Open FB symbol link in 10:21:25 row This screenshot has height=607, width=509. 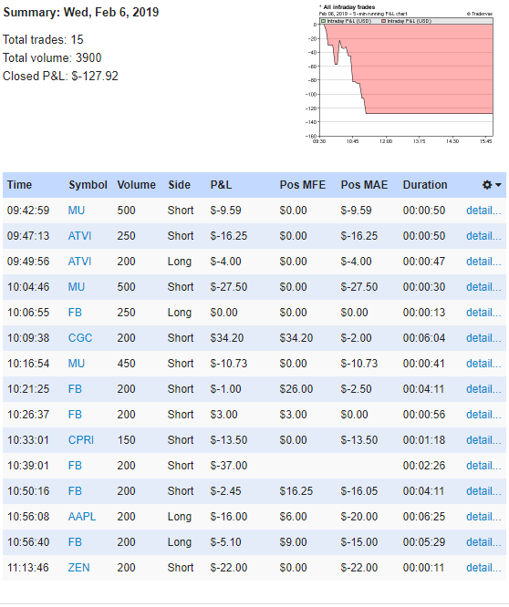tap(75, 389)
